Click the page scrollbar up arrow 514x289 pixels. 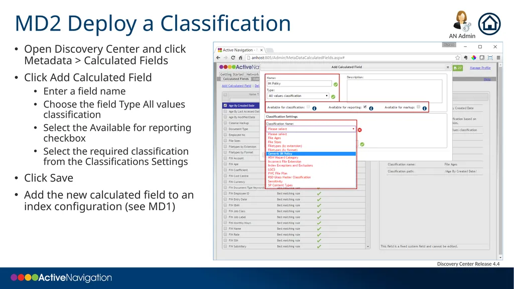(500, 65)
